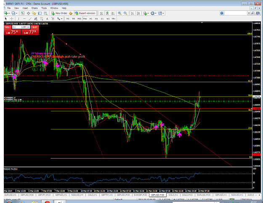Open the Periods clock icon

tap(152, 13)
